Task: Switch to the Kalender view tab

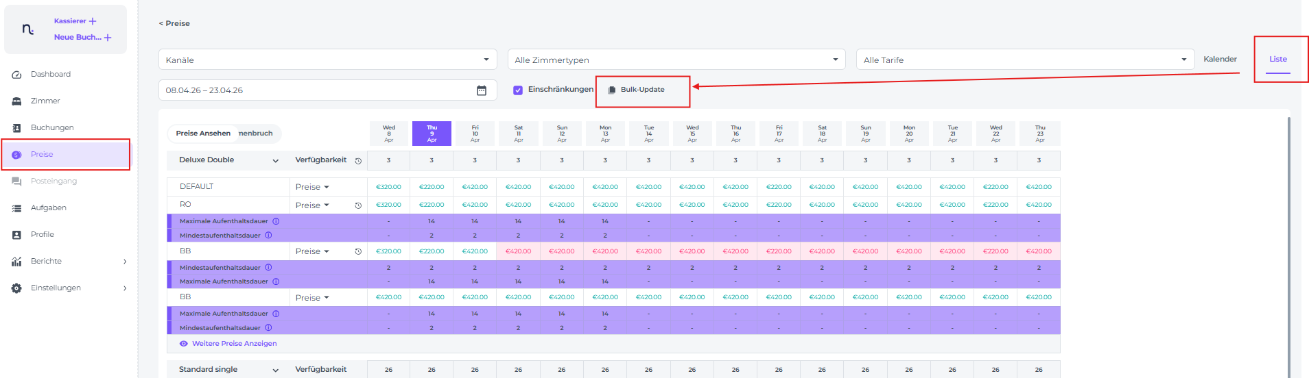Action: 1220,59
